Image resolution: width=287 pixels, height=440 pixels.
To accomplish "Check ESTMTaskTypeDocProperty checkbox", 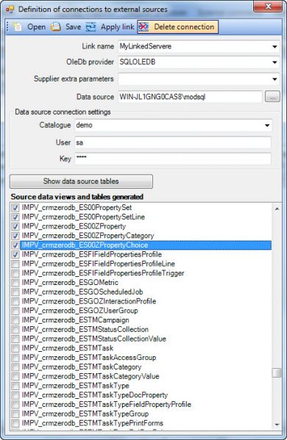I will pos(15,395).
